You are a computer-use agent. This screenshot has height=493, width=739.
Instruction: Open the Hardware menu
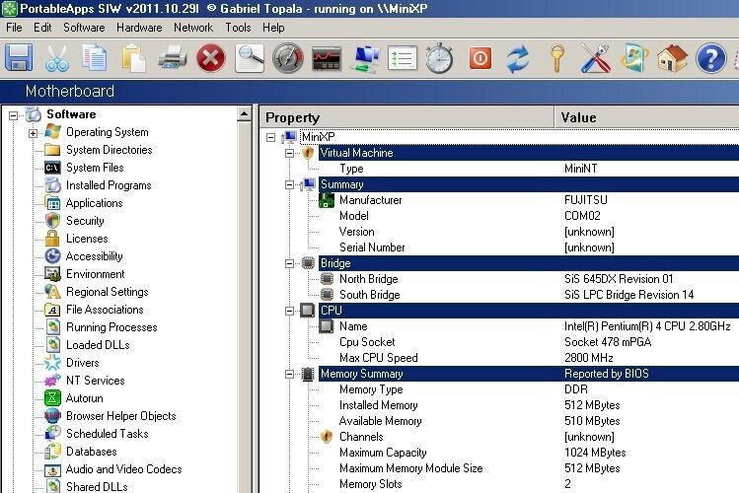click(x=139, y=28)
